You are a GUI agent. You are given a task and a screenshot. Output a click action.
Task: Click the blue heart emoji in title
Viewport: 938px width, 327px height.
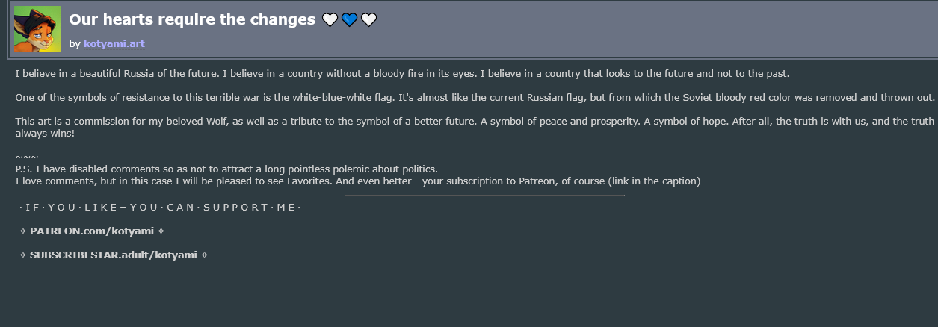tap(349, 20)
